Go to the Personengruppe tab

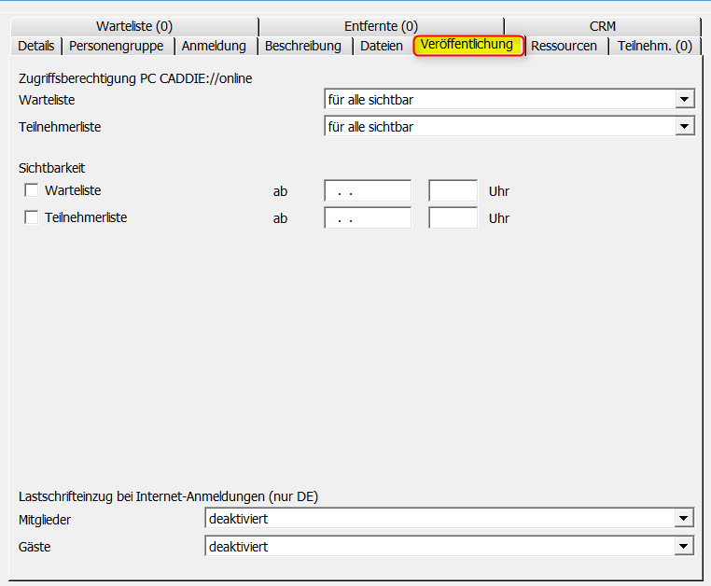(117, 46)
